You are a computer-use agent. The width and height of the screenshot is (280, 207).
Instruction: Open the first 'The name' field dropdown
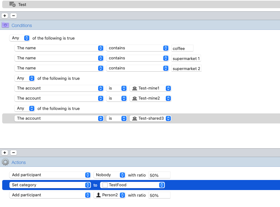point(59,48)
